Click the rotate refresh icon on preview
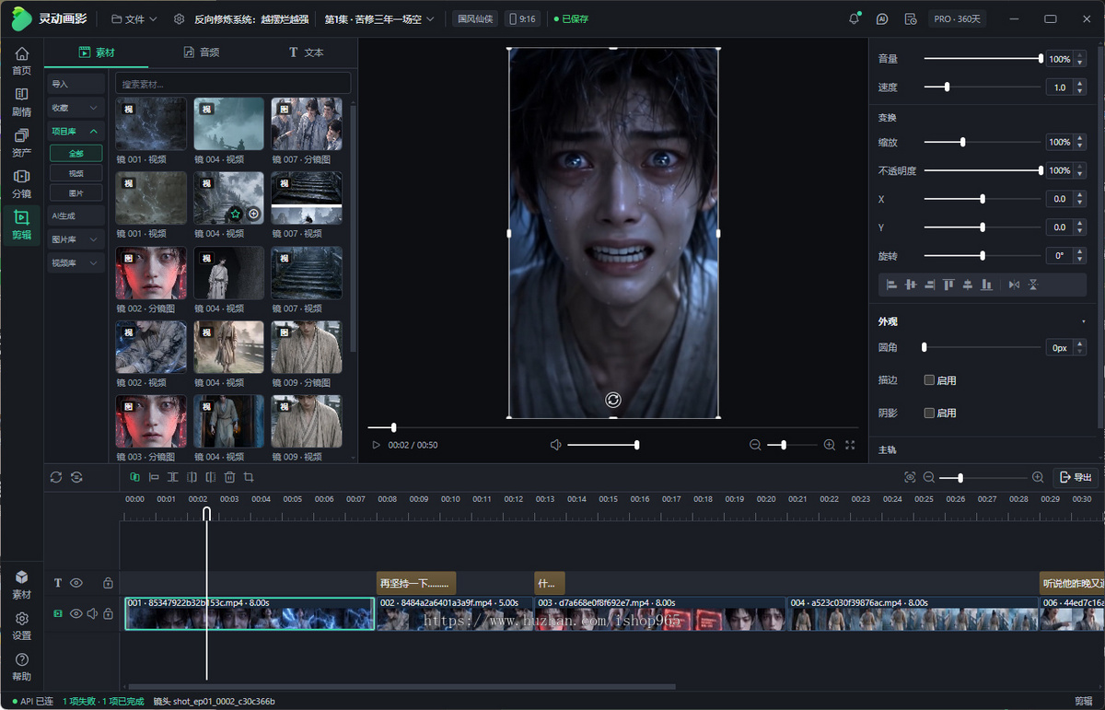This screenshot has height=710, width=1105. pos(613,400)
